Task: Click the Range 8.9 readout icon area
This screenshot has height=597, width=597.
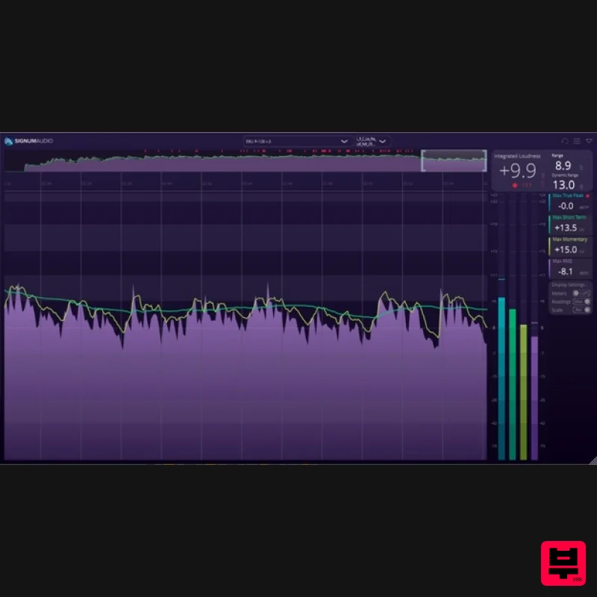Action: pos(565,164)
